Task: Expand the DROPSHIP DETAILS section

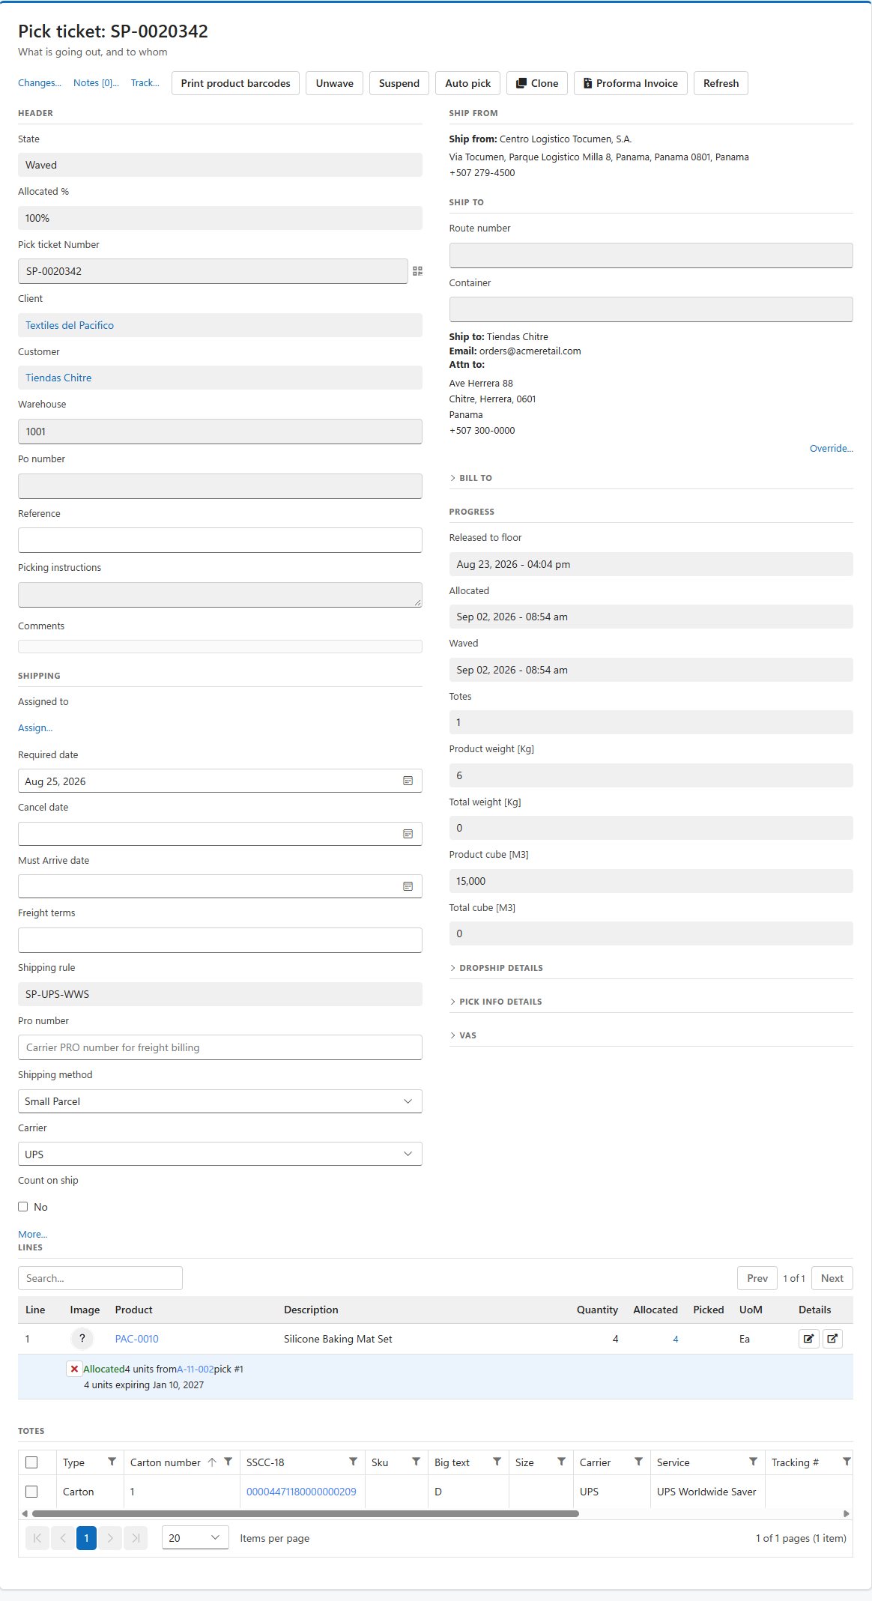Action: coord(497,968)
